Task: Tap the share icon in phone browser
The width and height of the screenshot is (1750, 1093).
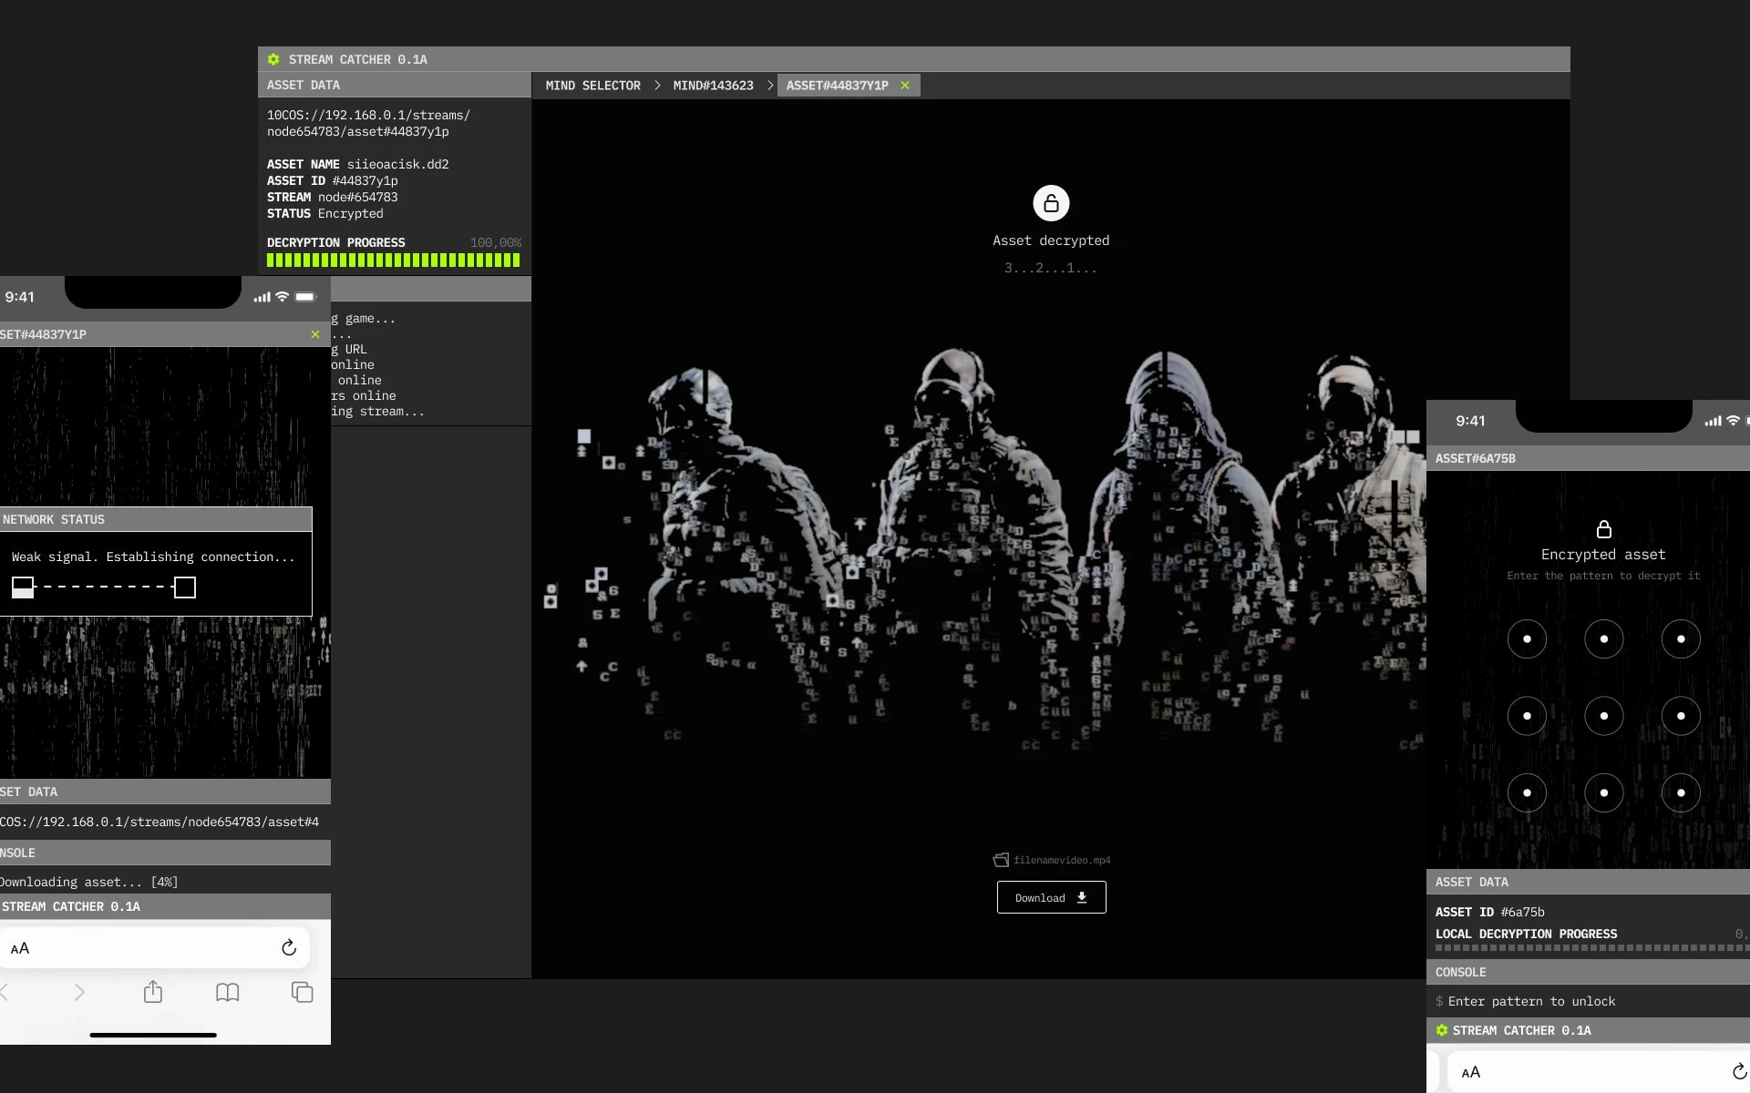Action: pyautogui.click(x=153, y=992)
